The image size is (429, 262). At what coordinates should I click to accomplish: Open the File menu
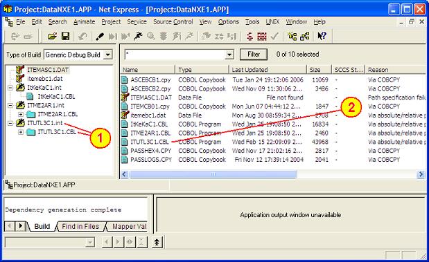21,22
